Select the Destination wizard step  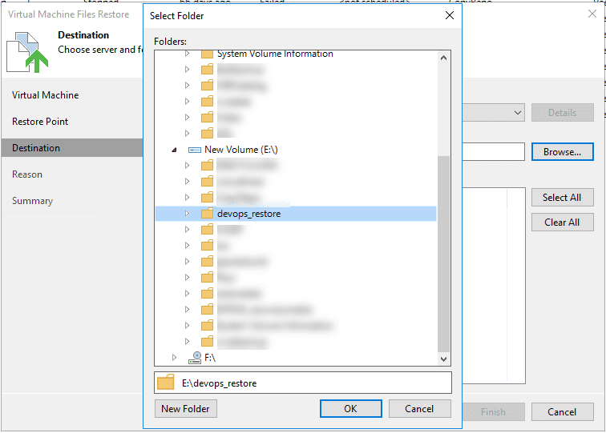click(72, 148)
